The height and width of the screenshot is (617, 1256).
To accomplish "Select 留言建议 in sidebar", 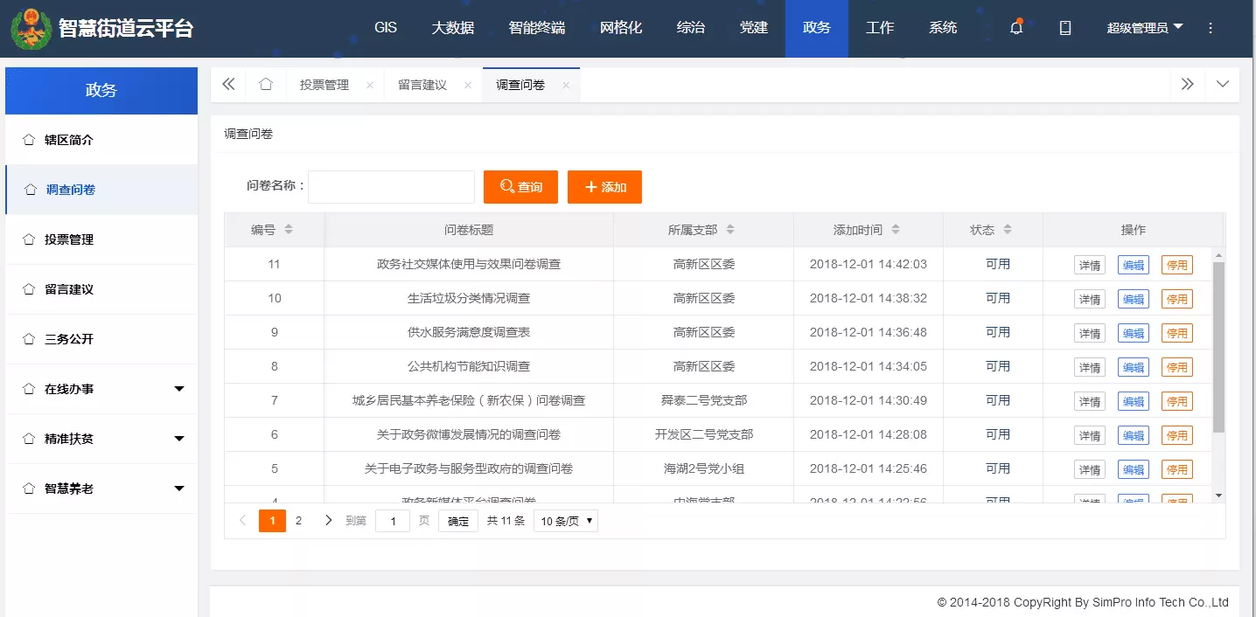I will click(101, 289).
